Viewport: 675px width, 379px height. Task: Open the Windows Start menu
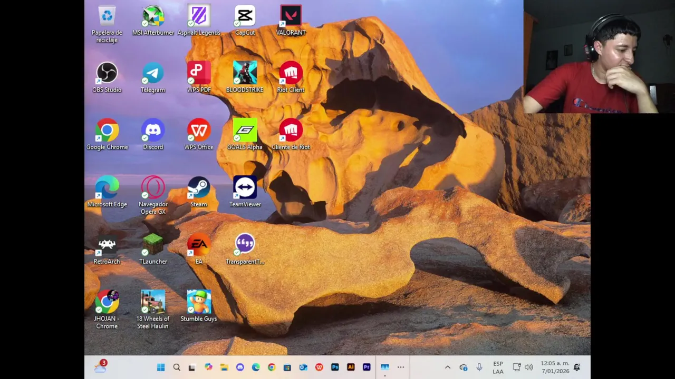[161, 367]
